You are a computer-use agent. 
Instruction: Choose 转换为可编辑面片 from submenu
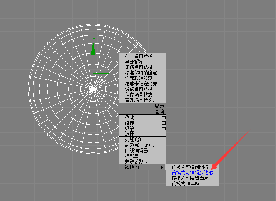click(x=190, y=178)
